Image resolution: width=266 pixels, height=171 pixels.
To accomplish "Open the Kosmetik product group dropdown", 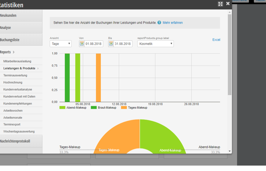I will click(155, 44).
